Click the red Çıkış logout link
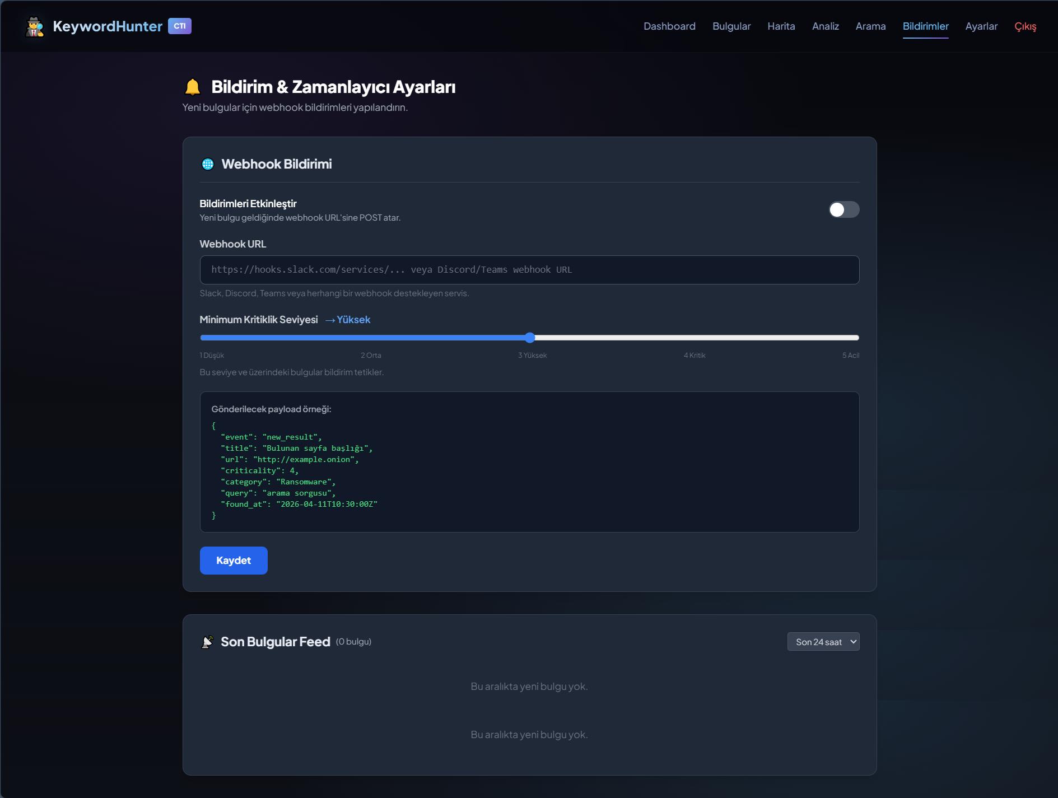Image resolution: width=1058 pixels, height=798 pixels. pyautogui.click(x=1026, y=26)
